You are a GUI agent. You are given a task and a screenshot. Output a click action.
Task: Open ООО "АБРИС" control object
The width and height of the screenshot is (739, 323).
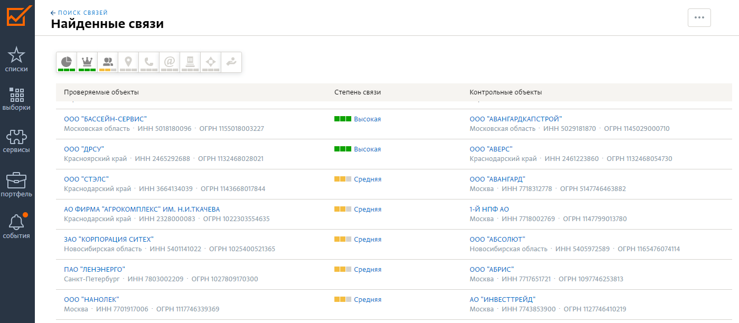[492, 270]
